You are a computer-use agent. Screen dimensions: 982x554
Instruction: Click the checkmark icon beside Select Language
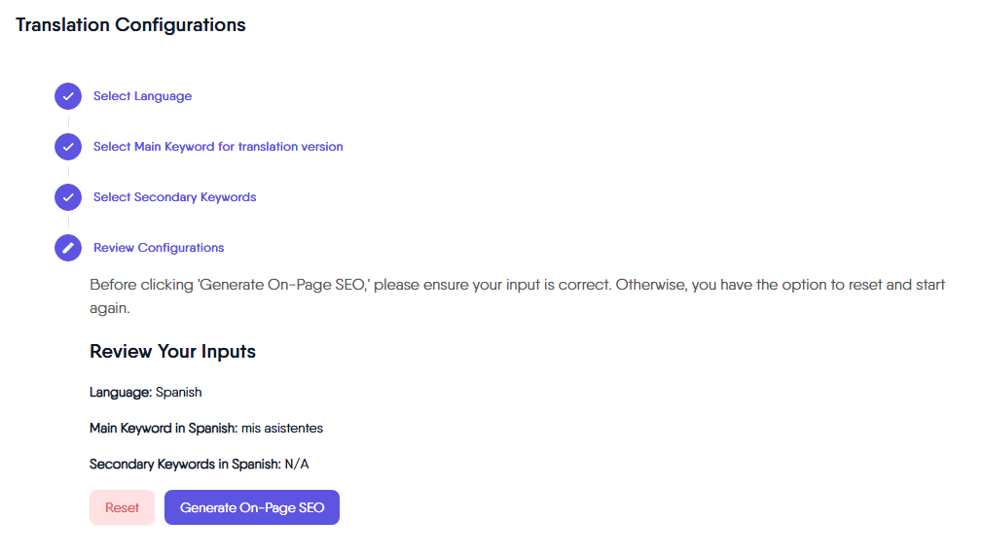(68, 96)
